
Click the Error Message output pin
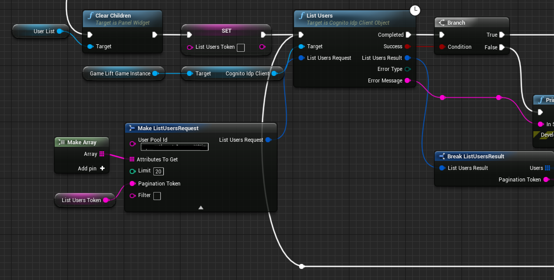(407, 80)
